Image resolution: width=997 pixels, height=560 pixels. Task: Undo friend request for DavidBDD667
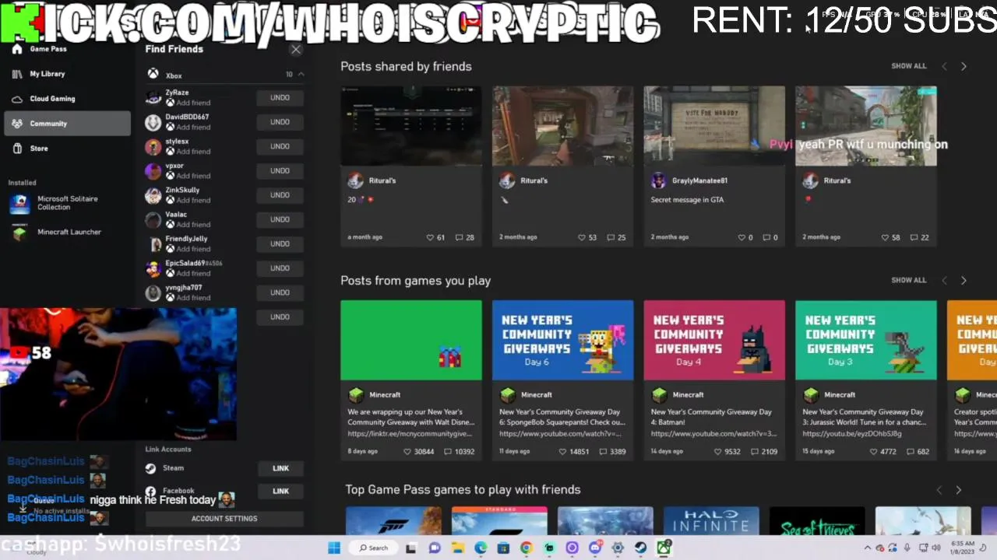(x=280, y=122)
